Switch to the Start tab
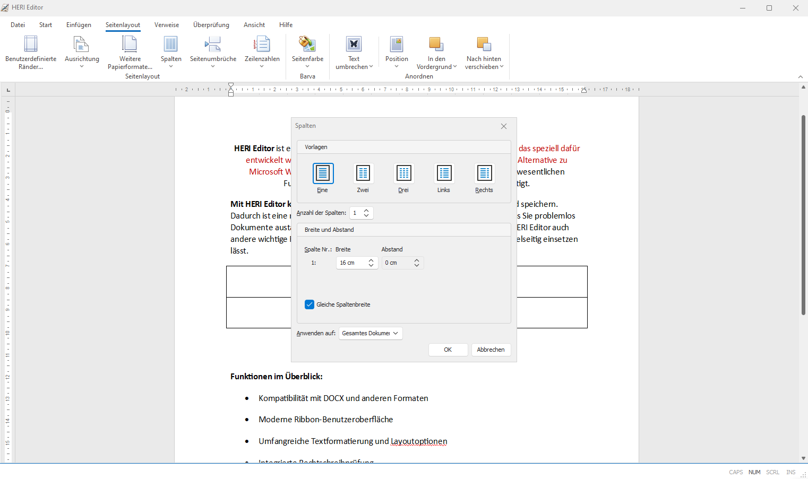This screenshot has width=808, height=479. [x=46, y=25]
